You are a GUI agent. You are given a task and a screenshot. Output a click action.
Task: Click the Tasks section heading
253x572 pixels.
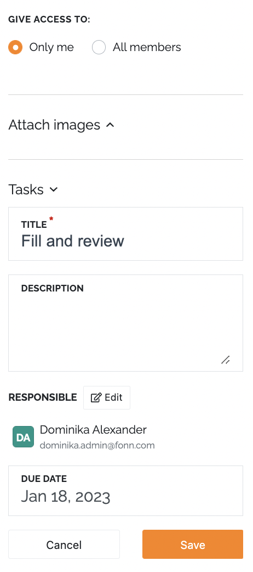point(26,190)
